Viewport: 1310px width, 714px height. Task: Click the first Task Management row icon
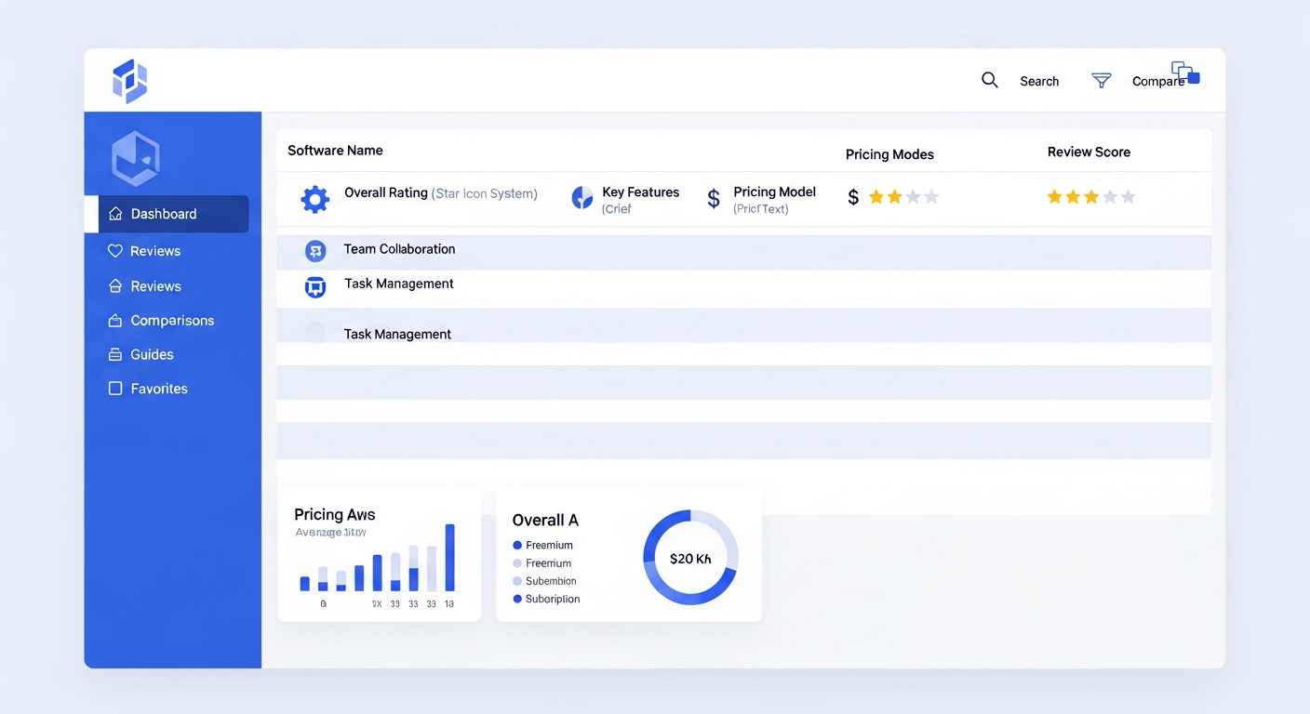[315, 287]
